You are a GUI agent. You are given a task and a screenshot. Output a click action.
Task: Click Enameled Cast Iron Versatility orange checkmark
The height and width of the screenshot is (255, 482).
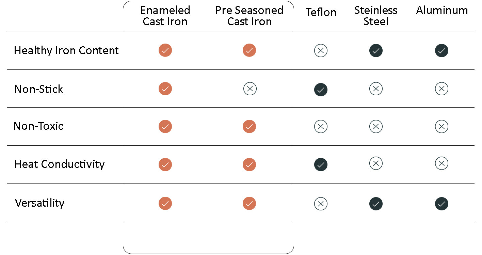[x=165, y=204]
